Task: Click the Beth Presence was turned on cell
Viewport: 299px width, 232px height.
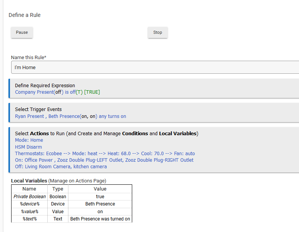Action: pos(100,219)
